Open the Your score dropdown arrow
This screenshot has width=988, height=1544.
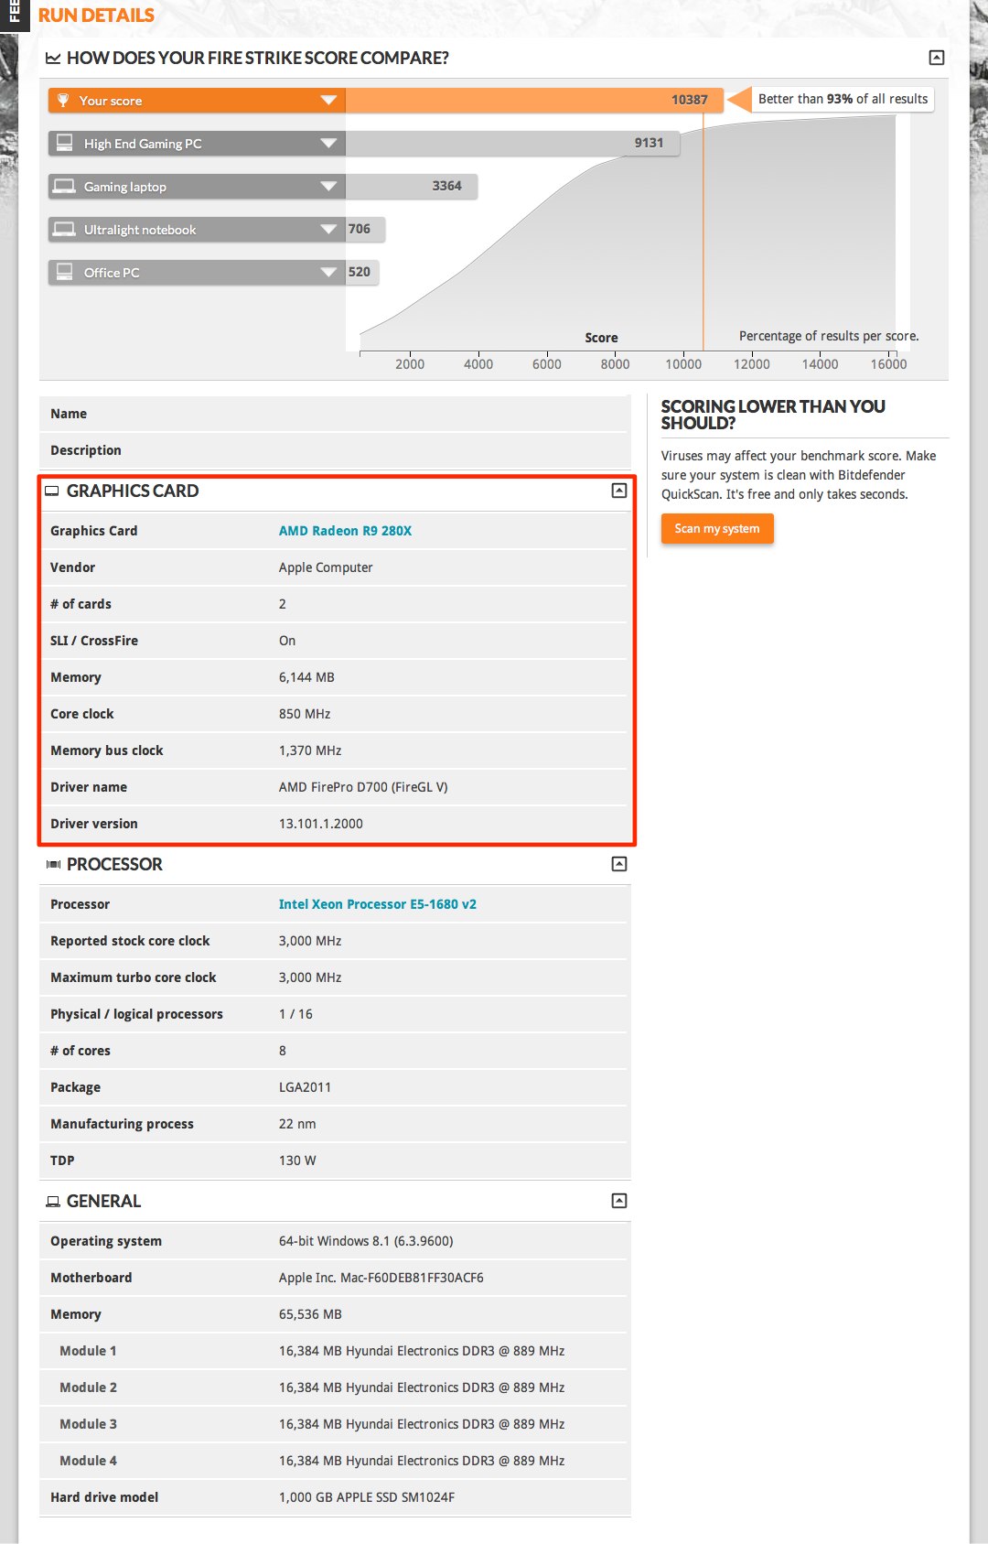[x=328, y=100]
